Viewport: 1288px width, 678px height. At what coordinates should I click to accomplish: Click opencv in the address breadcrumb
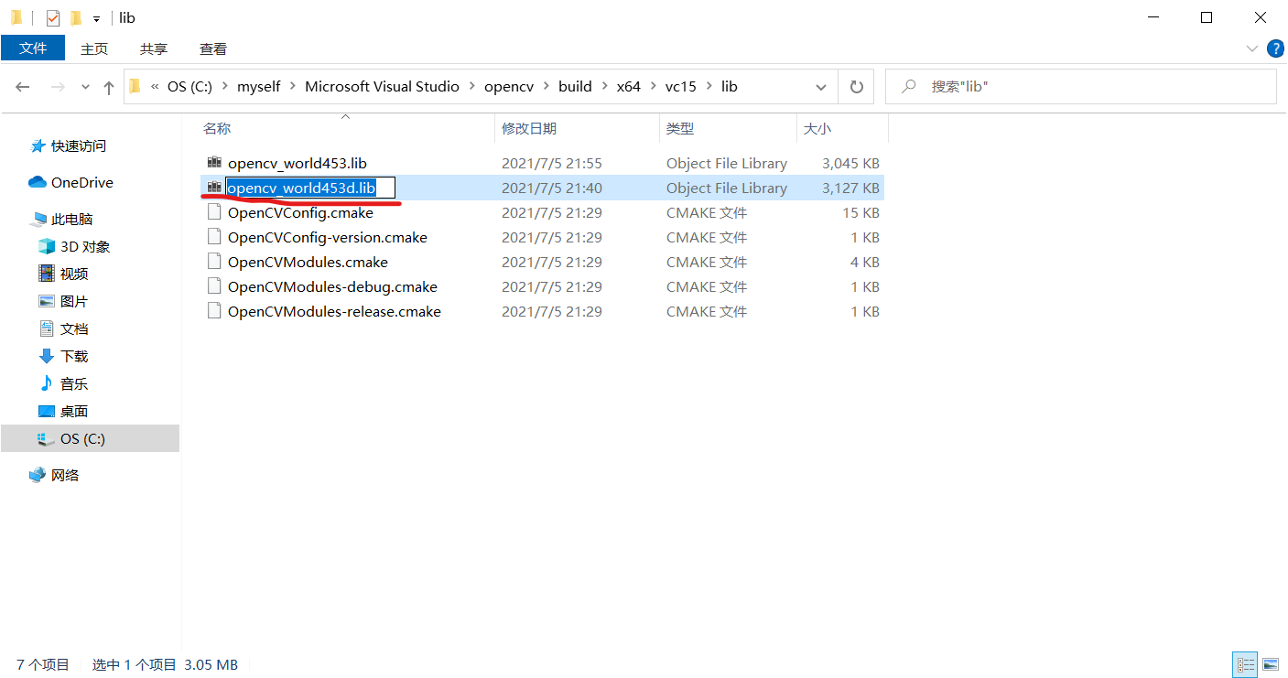(508, 87)
